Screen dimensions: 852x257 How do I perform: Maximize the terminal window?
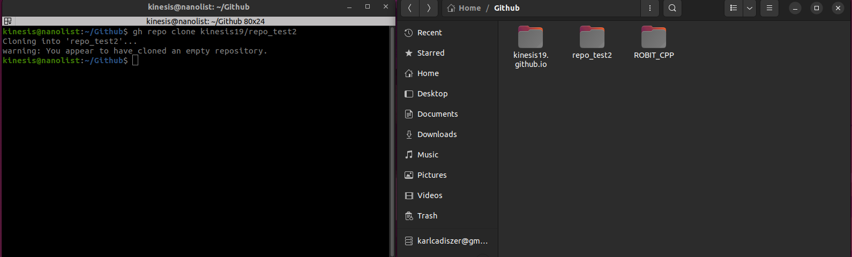tap(368, 7)
